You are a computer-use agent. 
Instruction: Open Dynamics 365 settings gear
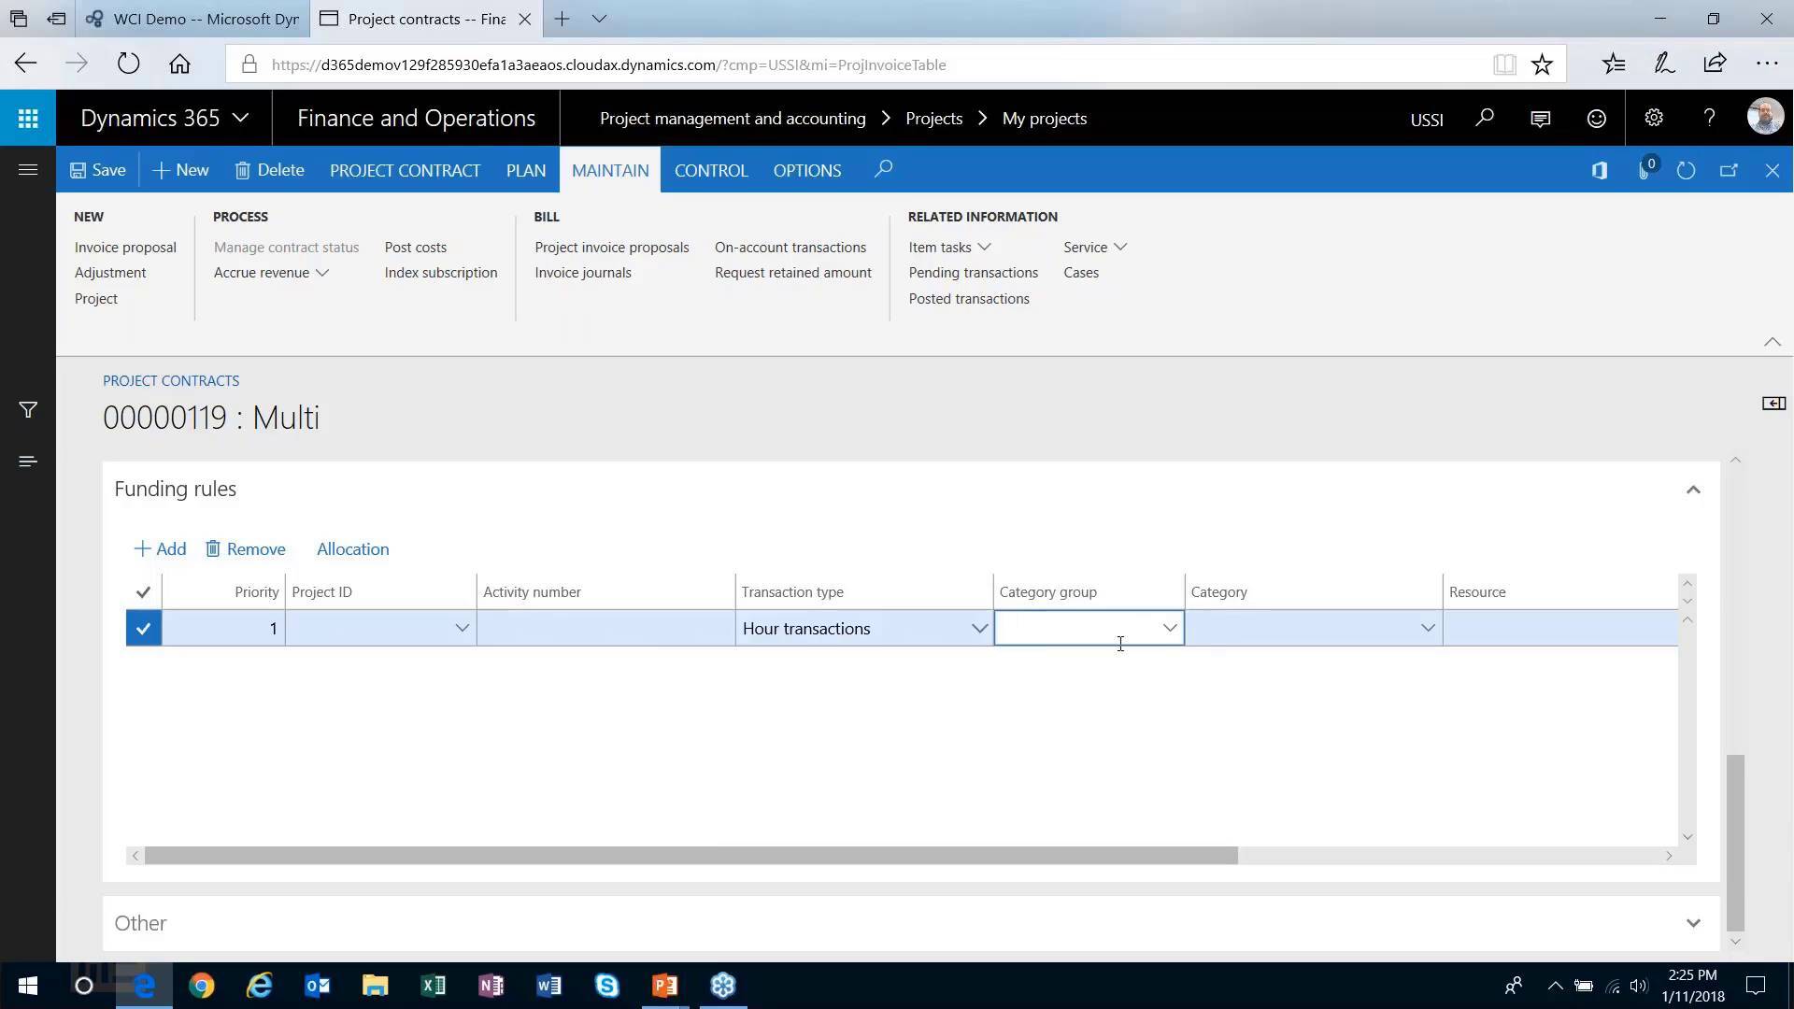coord(1653,118)
